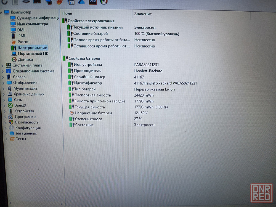Open the Разгон overclock page
Screen dimensions: 276x207
[23, 42]
